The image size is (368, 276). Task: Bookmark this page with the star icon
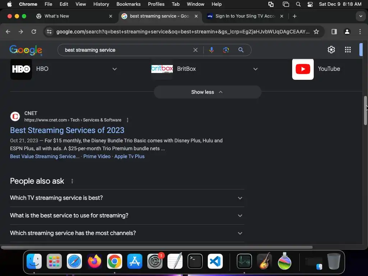316,32
